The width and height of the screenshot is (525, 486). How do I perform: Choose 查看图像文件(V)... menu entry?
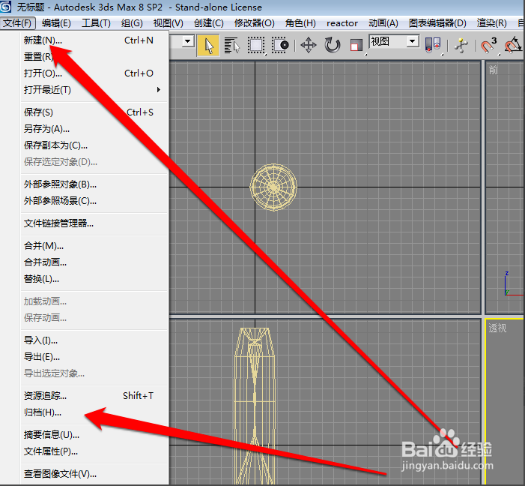94,474
